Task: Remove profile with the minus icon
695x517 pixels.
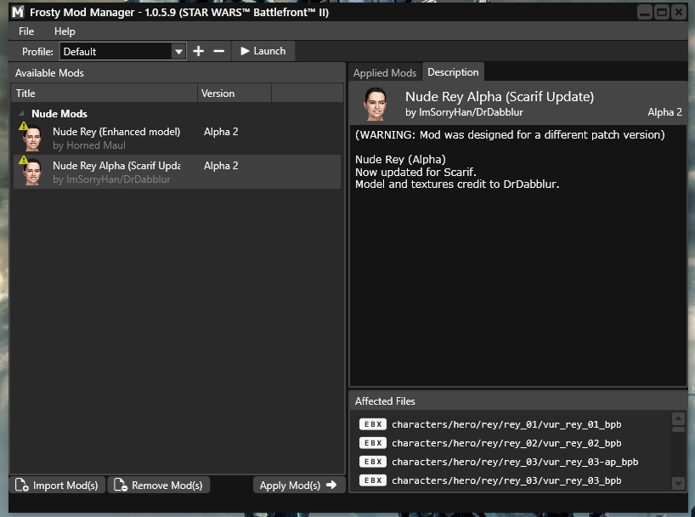Action: [x=219, y=51]
